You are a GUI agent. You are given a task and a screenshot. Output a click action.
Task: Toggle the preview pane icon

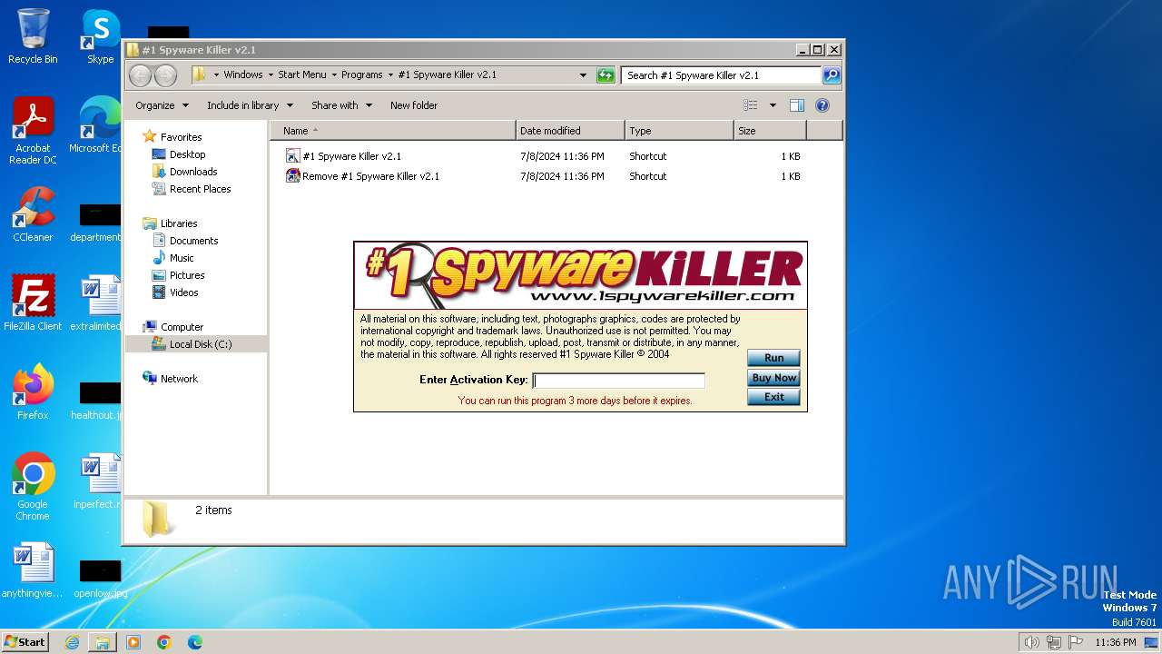pos(797,105)
